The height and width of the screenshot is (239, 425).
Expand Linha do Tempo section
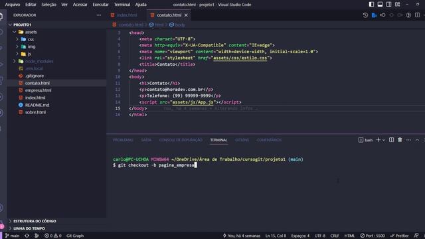click(29, 228)
